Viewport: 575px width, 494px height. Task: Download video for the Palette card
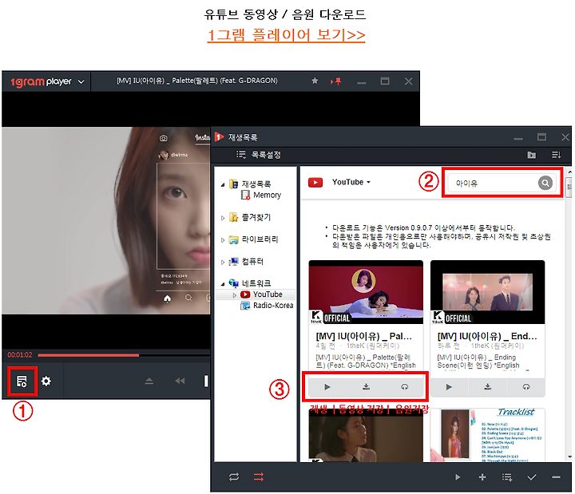click(366, 387)
